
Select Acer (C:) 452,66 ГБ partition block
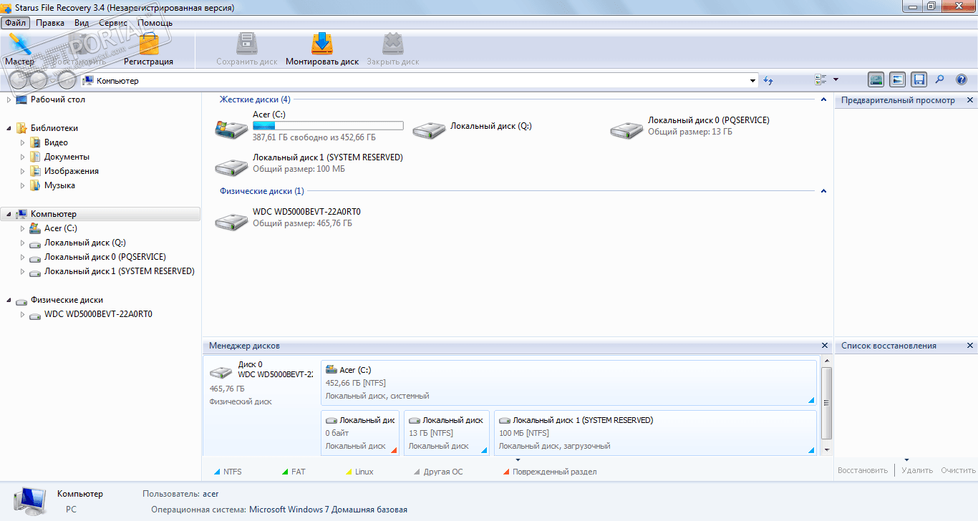(568, 383)
